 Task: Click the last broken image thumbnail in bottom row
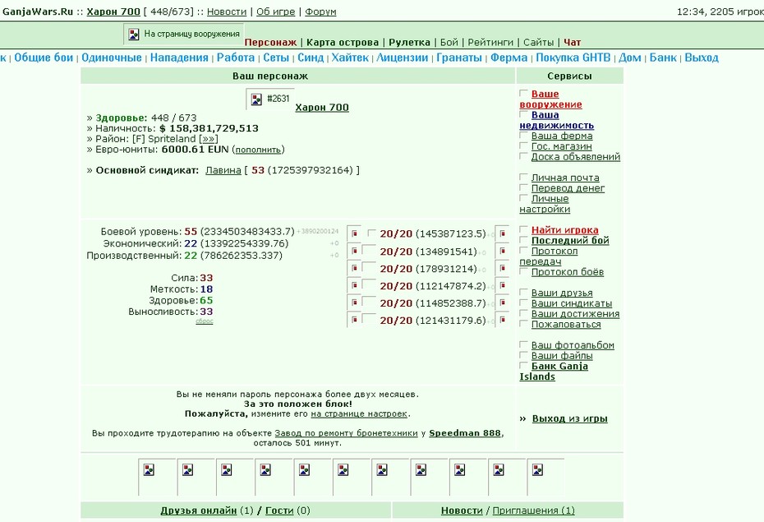(537, 470)
